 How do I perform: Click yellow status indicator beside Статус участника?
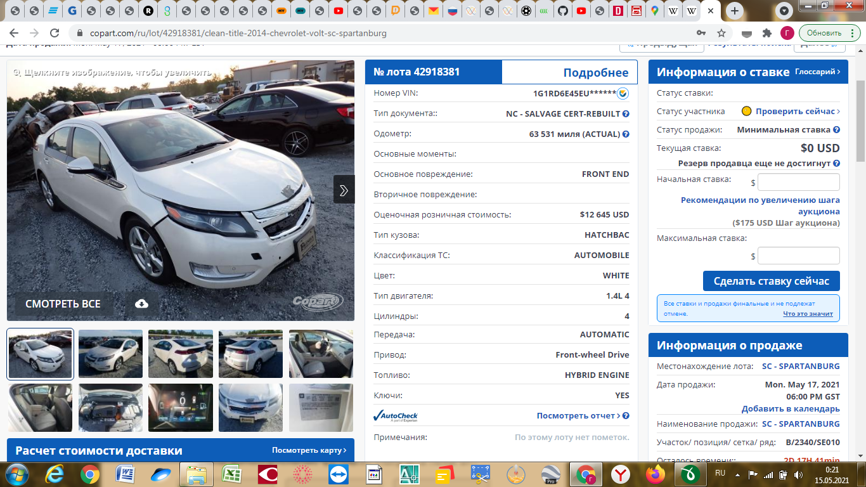tap(747, 112)
